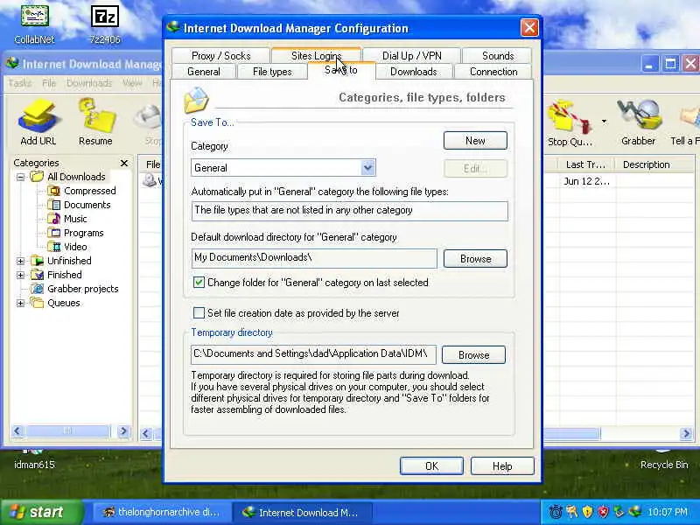Click the clock at 10:07 PM
700x525 pixels.
tap(668, 512)
